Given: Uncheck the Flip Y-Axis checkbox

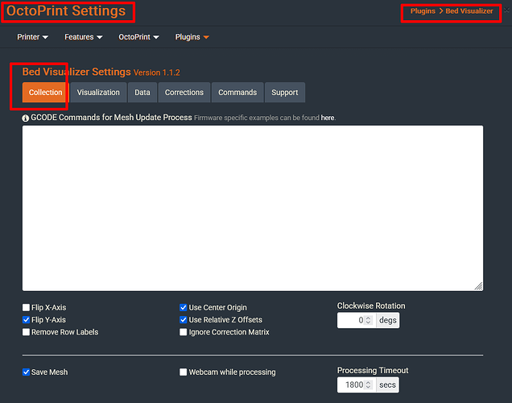Looking at the screenshot, I should click(x=27, y=320).
